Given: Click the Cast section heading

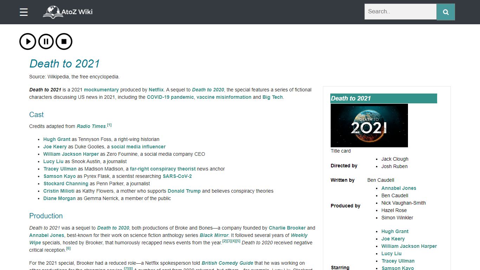Looking at the screenshot, I should pyautogui.click(x=37, y=115).
